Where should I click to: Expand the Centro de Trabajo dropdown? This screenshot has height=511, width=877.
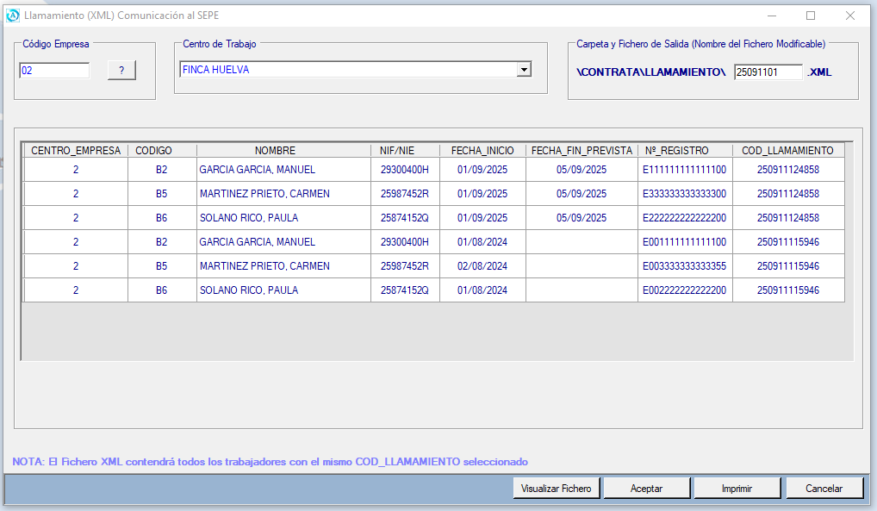523,70
